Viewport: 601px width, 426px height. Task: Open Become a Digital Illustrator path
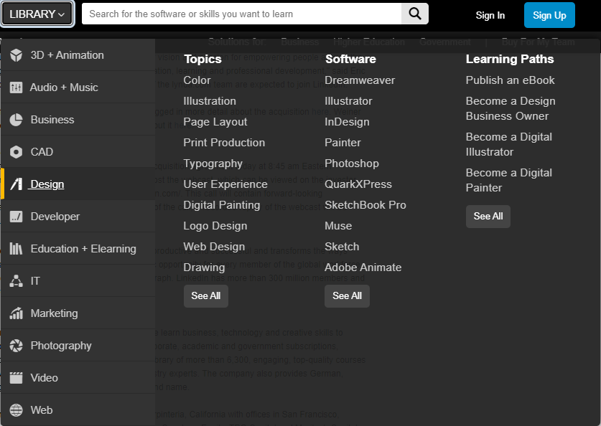pos(508,144)
